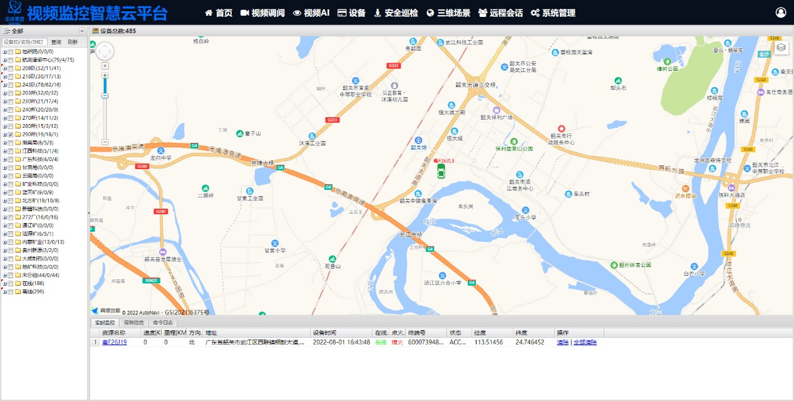
Task: Click the 观音山 mountain icon on the map
Action: (333, 258)
